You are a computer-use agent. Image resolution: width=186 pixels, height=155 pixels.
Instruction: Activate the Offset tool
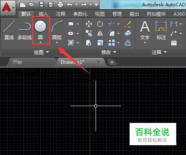[x=128, y=43]
